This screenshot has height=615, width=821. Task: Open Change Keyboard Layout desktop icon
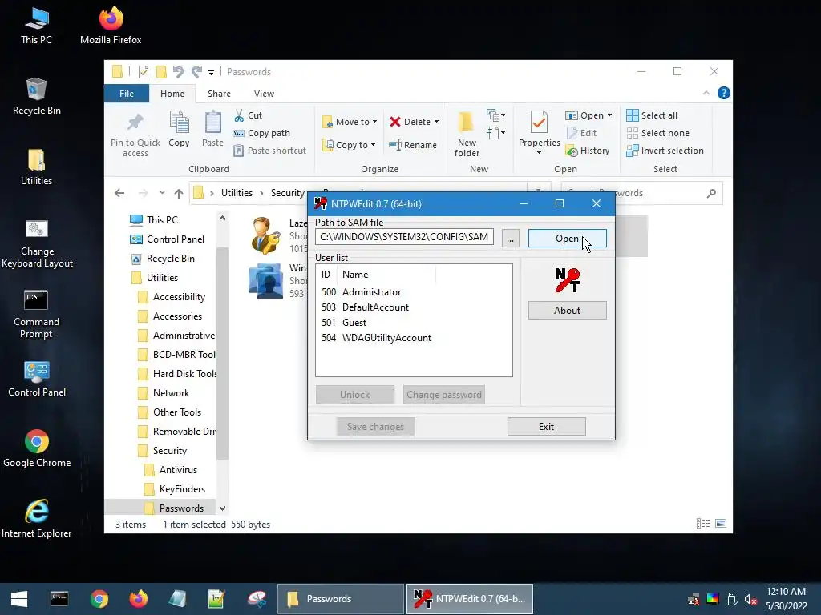click(37, 243)
